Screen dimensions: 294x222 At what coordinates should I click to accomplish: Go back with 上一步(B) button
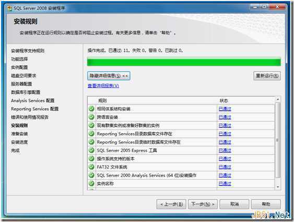pos(171,204)
